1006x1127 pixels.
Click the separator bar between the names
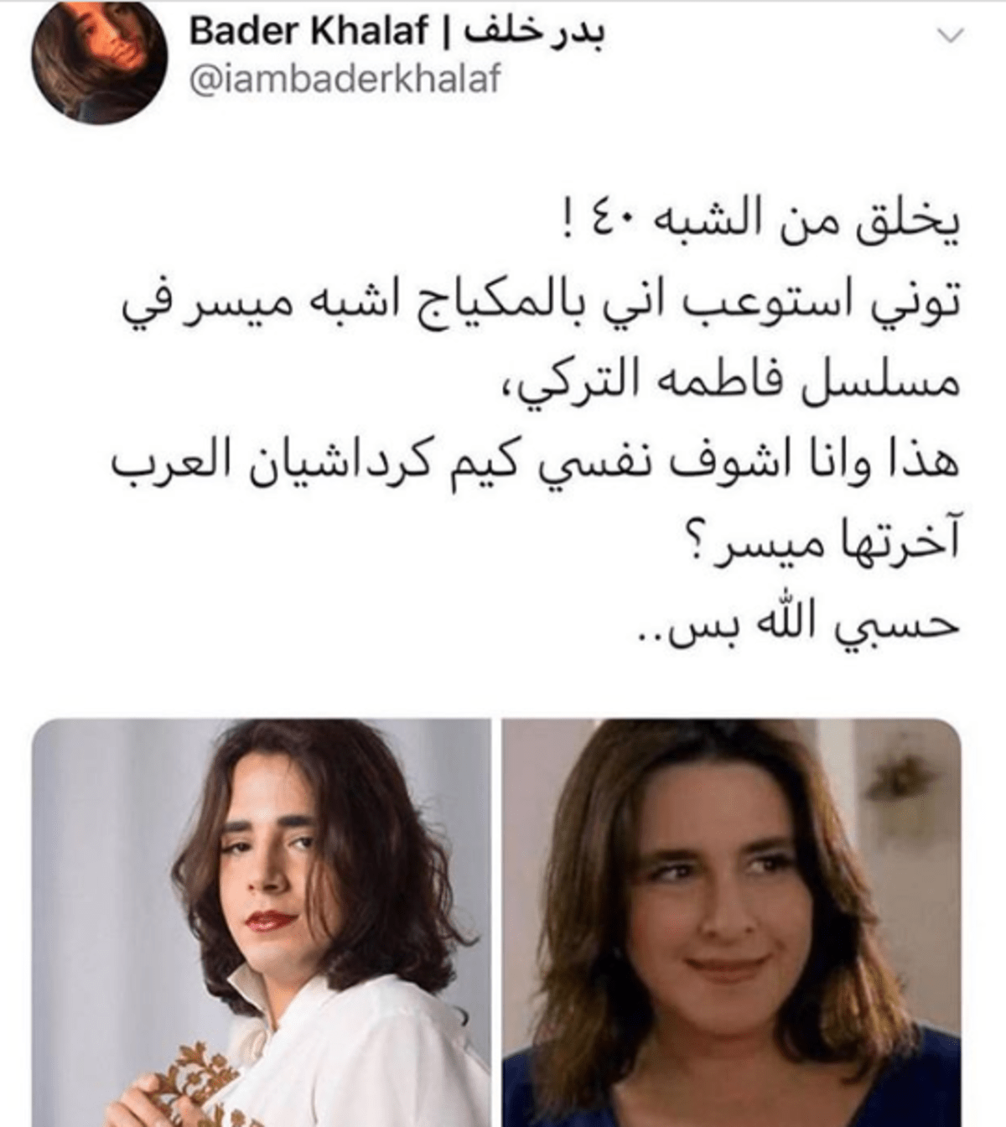tap(446, 32)
